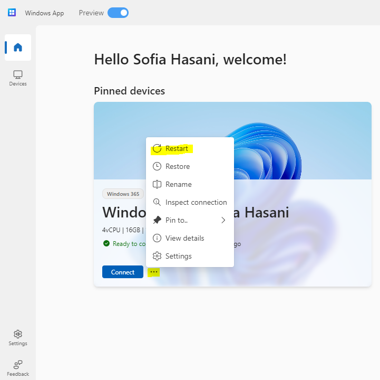Toggle the Preview switch off
380x380 pixels.
(118, 13)
